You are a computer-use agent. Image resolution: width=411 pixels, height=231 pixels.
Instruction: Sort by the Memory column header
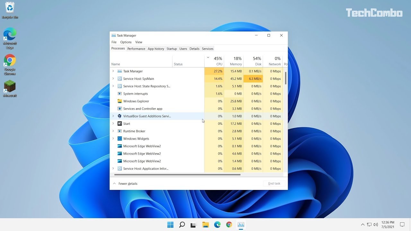coord(234,61)
